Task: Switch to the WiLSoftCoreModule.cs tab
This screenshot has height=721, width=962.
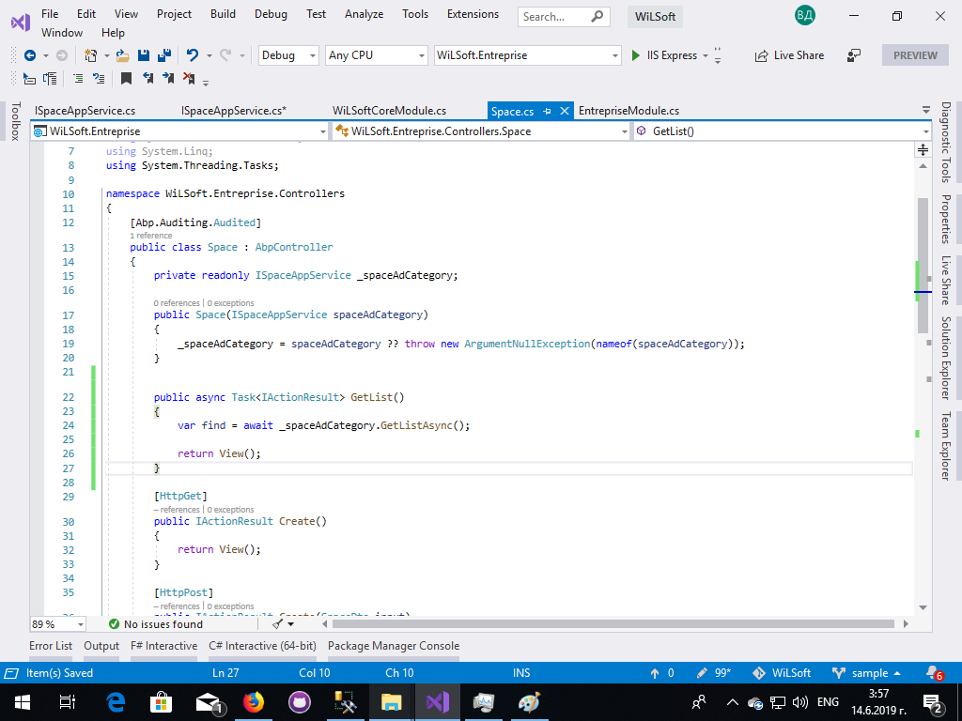Action: (x=390, y=111)
